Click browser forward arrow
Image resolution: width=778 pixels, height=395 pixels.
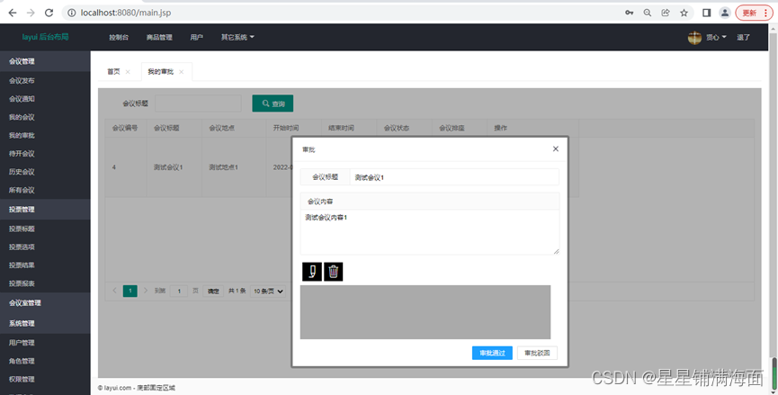click(31, 13)
